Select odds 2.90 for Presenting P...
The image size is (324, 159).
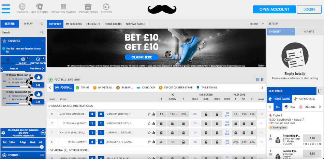click(312, 138)
